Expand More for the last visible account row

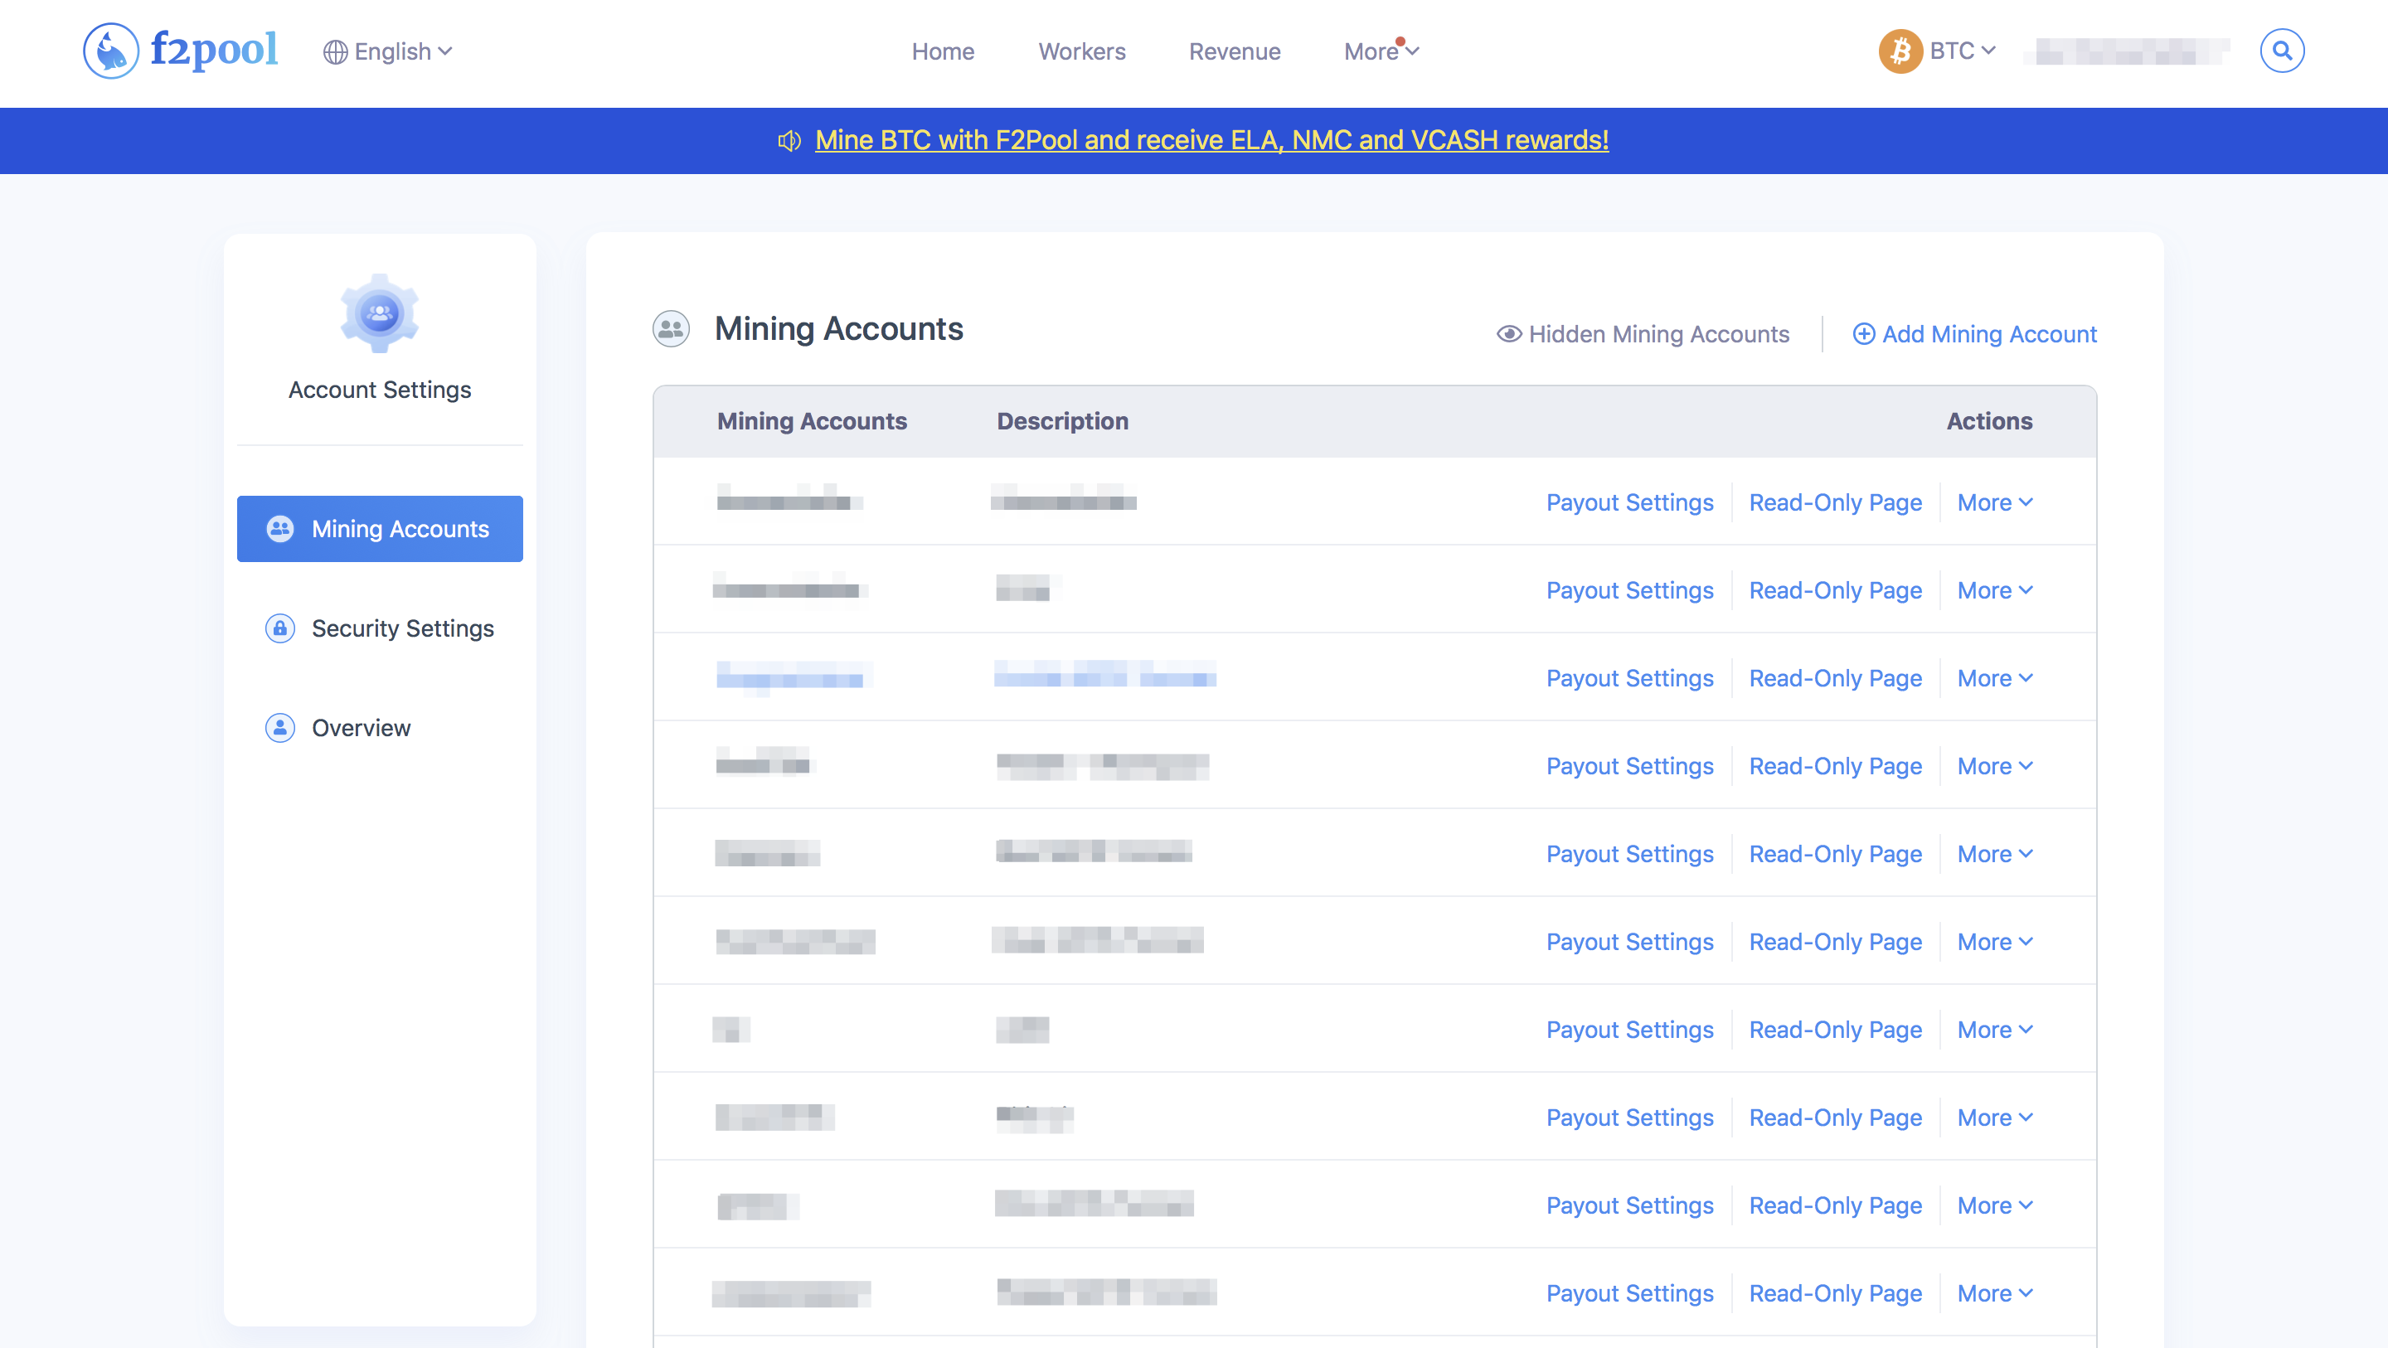(1995, 1293)
